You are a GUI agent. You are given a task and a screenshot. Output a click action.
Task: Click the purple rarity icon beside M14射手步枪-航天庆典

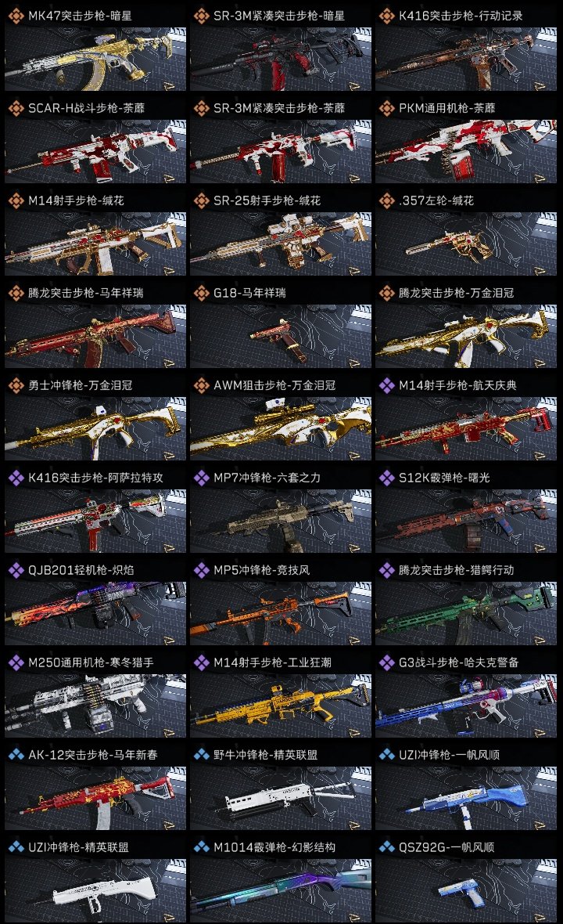[x=386, y=385]
